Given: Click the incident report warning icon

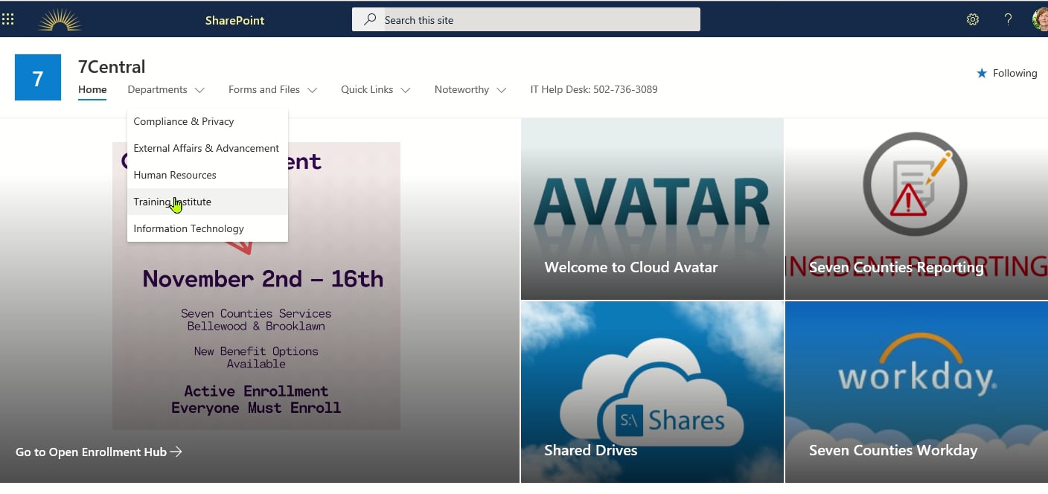Looking at the screenshot, I should pyautogui.click(x=915, y=183).
